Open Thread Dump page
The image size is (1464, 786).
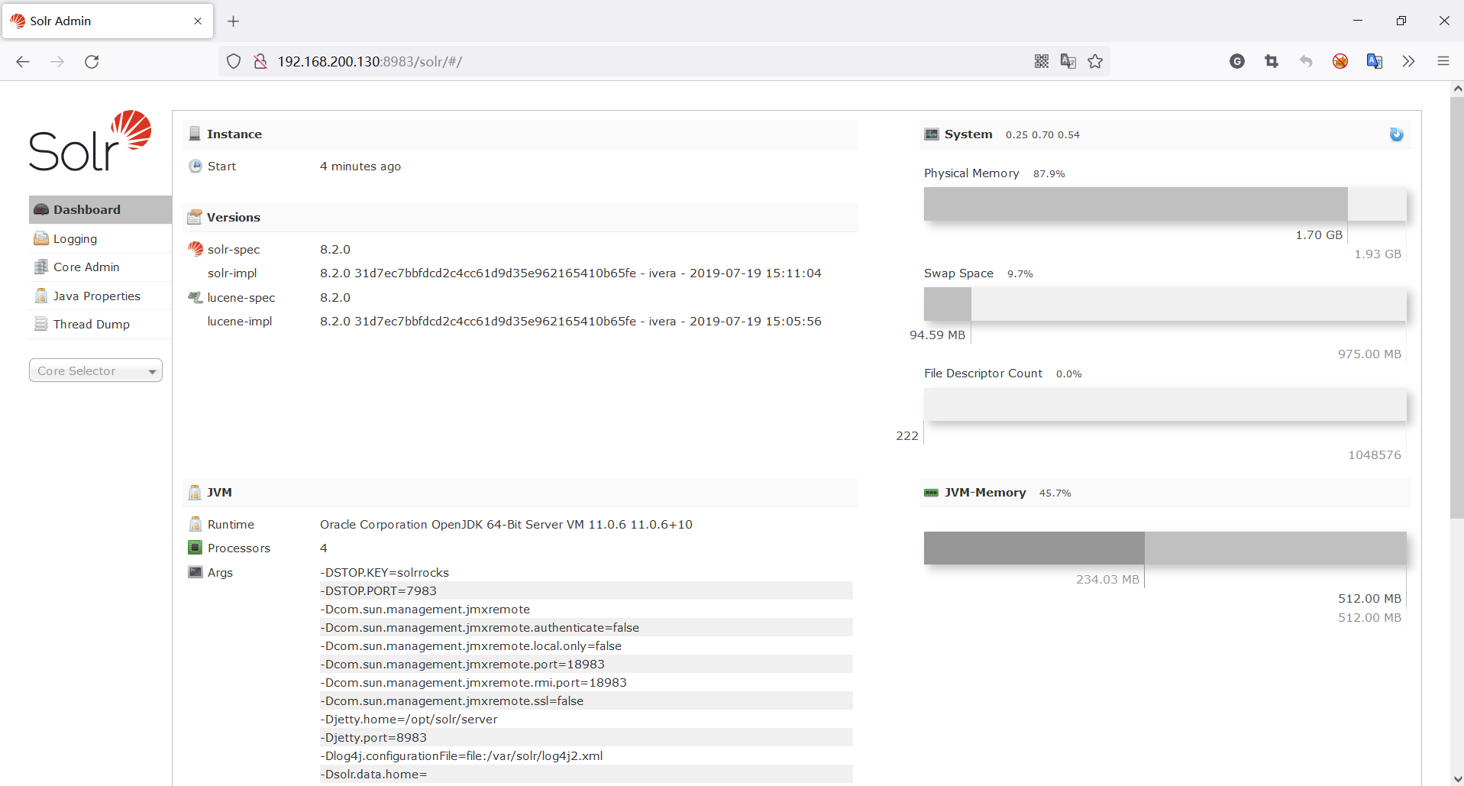pyautogui.click(x=100, y=324)
